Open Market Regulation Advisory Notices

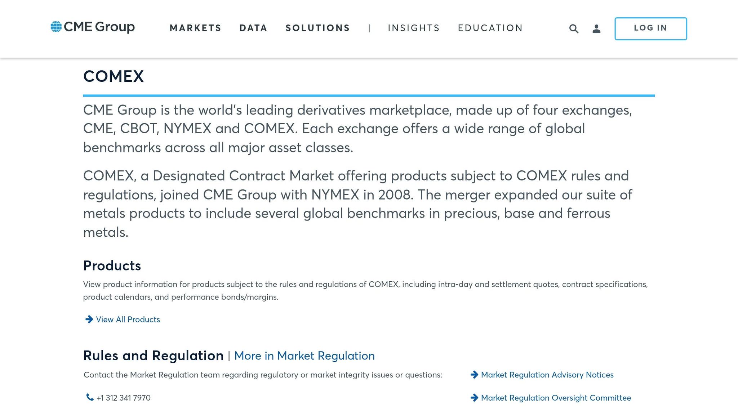547,375
